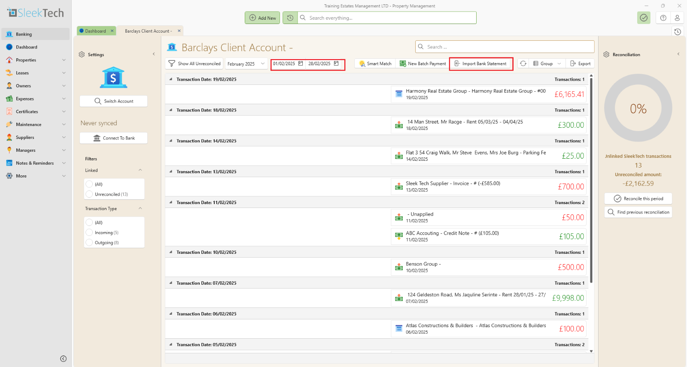Click the transaction list vertical scrollbar

[591, 180]
